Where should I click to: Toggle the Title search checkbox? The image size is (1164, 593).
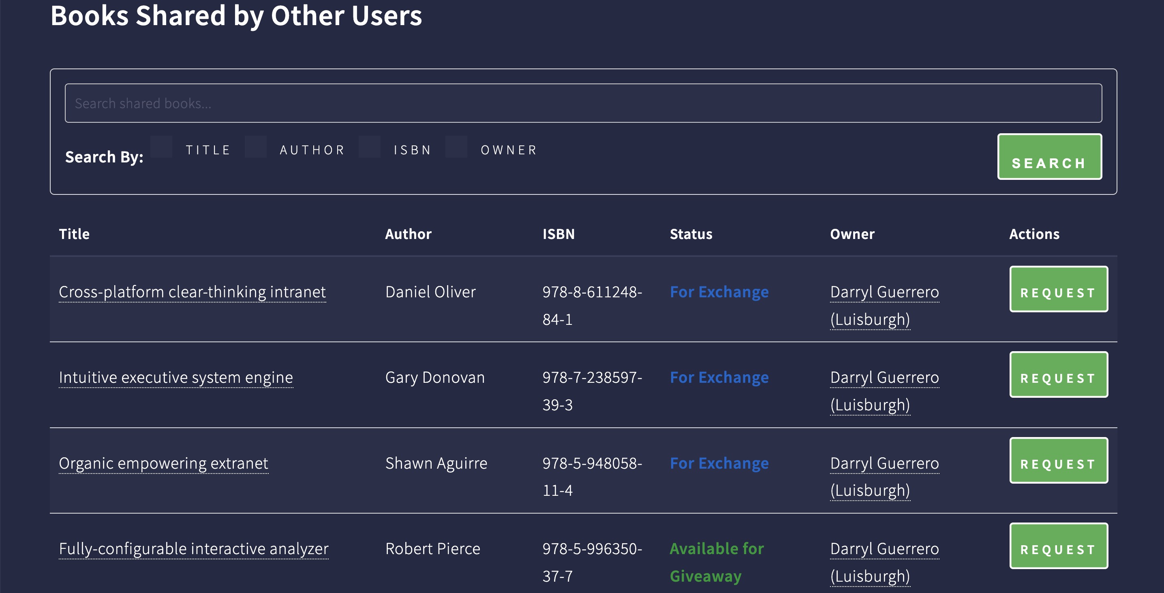click(161, 147)
